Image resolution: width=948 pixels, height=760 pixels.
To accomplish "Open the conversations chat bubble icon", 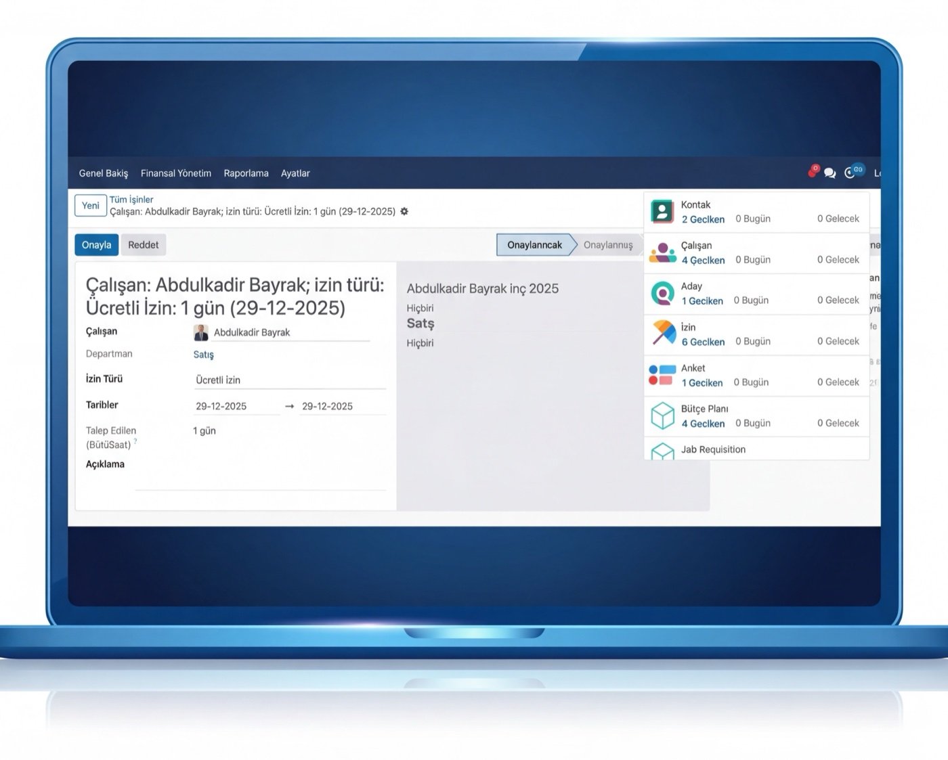I will [x=829, y=173].
